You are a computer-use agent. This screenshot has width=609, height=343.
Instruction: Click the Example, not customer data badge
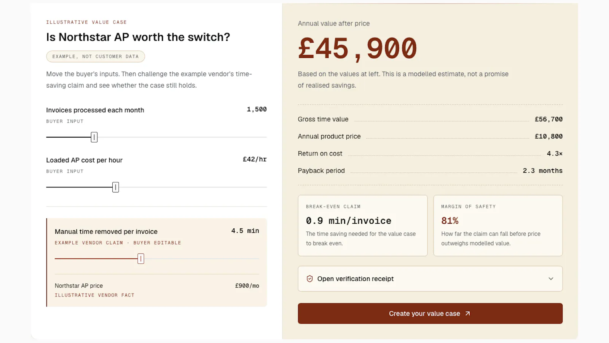(96, 56)
